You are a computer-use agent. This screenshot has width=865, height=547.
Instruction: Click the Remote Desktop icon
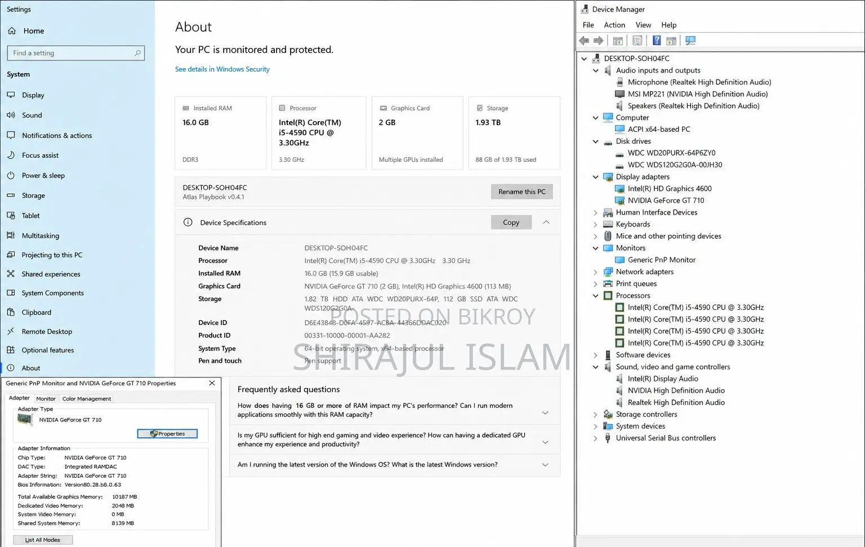[x=11, y=331]
